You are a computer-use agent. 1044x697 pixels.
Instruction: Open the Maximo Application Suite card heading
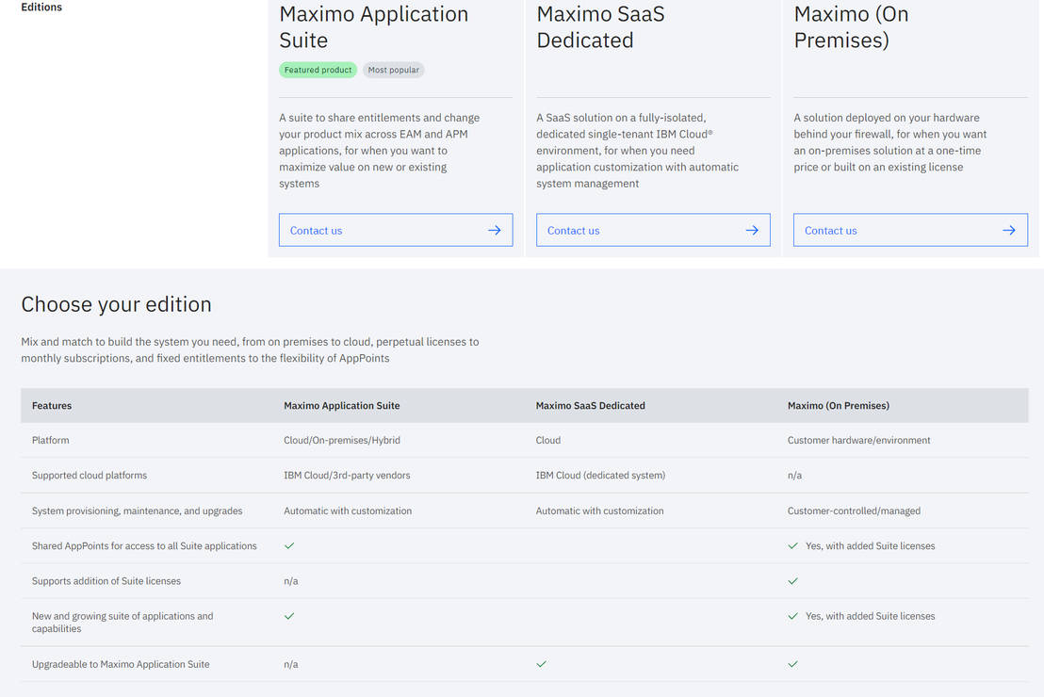[x=373, y=27]
